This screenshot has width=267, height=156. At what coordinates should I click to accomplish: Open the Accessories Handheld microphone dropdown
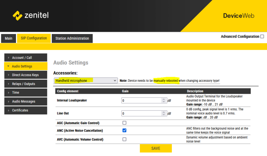click(x=85, y=80)
